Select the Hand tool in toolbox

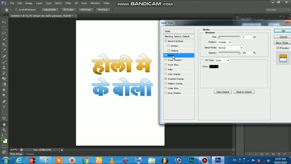pos(4,124)
